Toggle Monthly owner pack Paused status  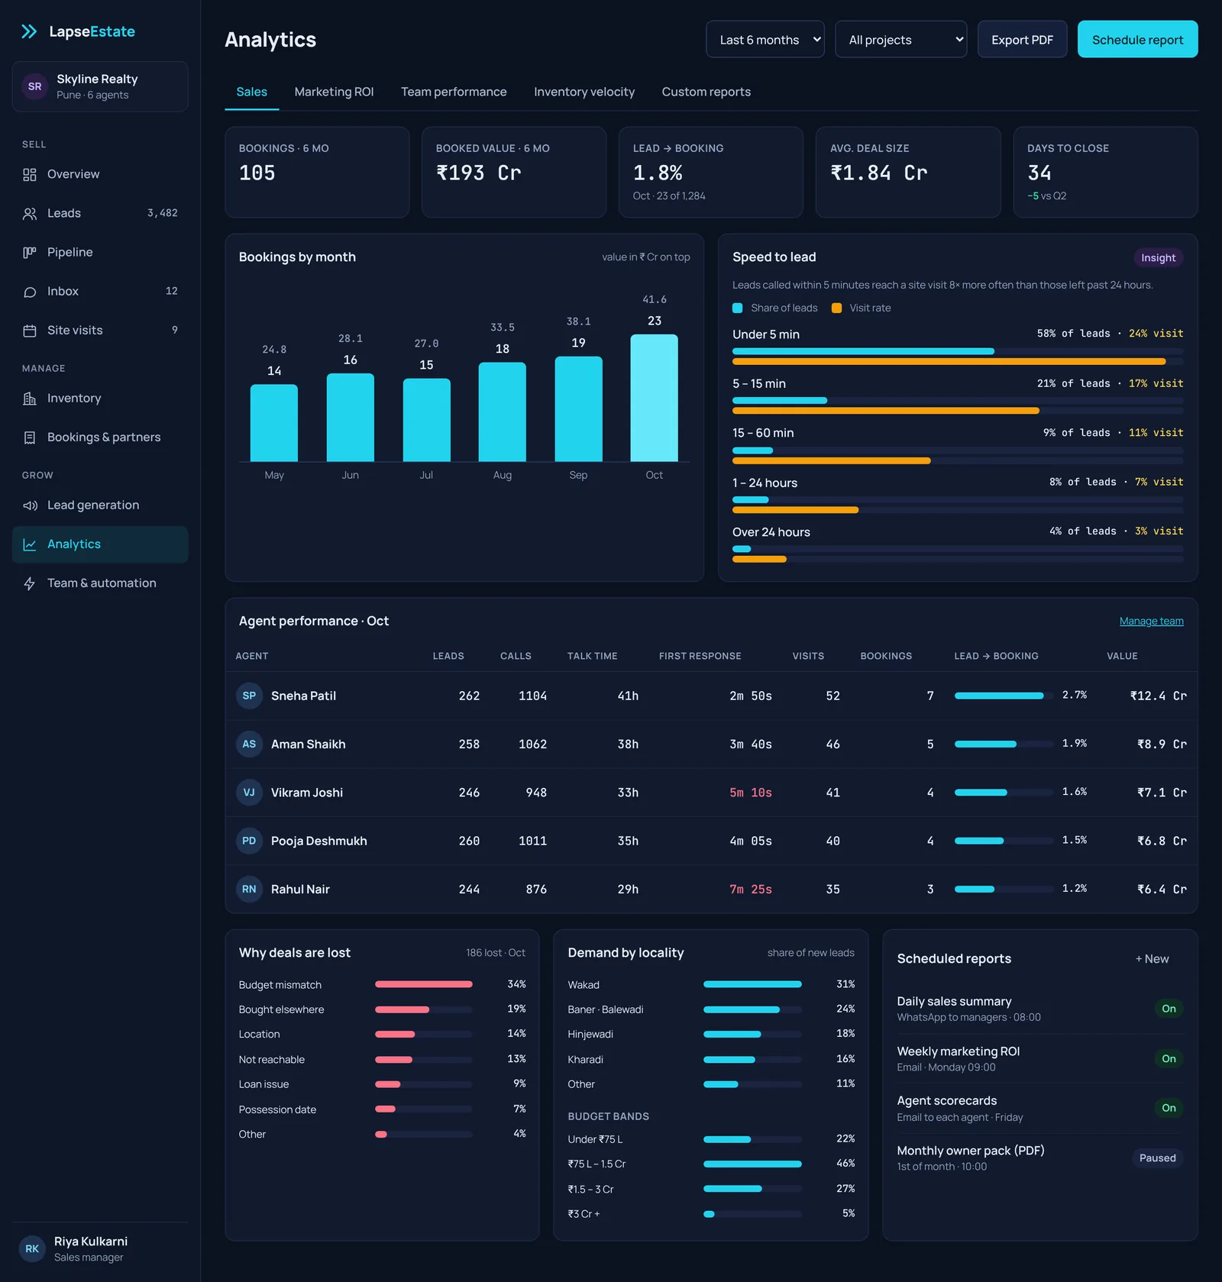(x=1157, y=1158)
